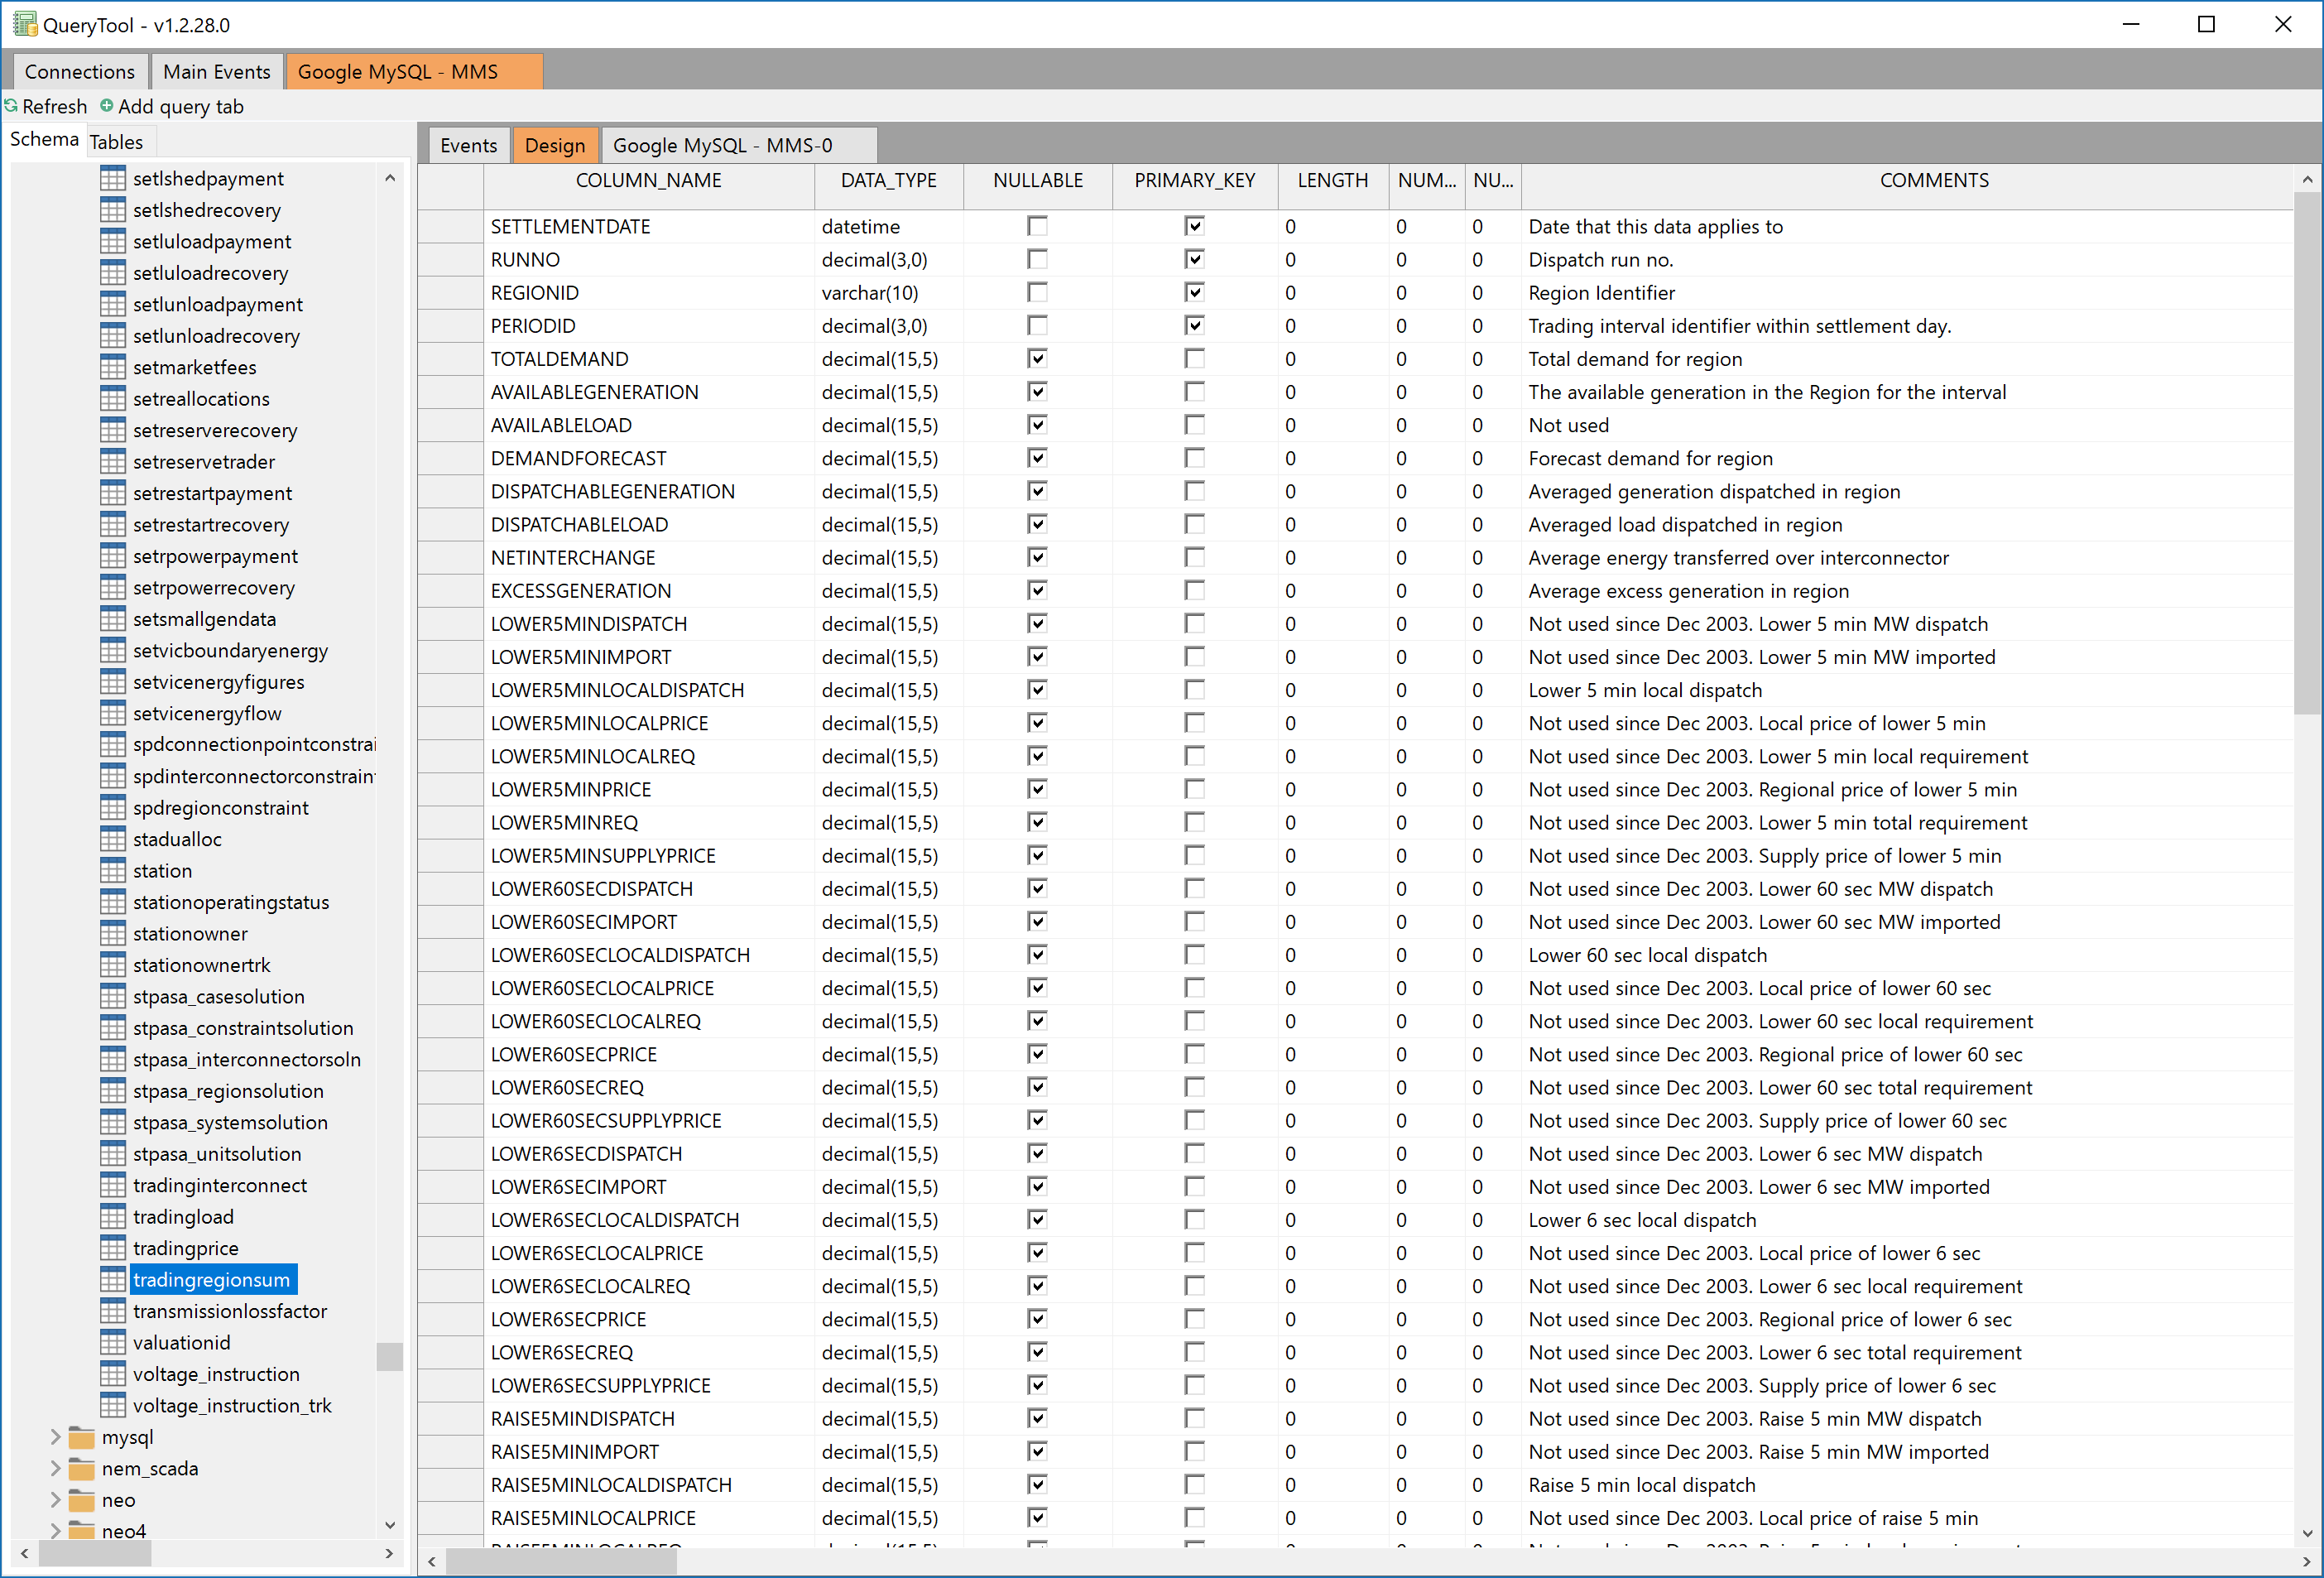Viewport: 2324px width, 1578px height.
Task: Expand the neo schema node
Action: pyautogui.click(x=55, y=1500)
